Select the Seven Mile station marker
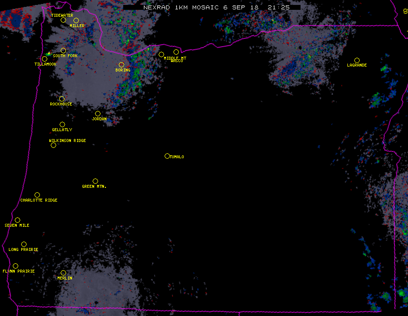The height and width of the screenshot is (316, 408). click(x=17, y=220)
